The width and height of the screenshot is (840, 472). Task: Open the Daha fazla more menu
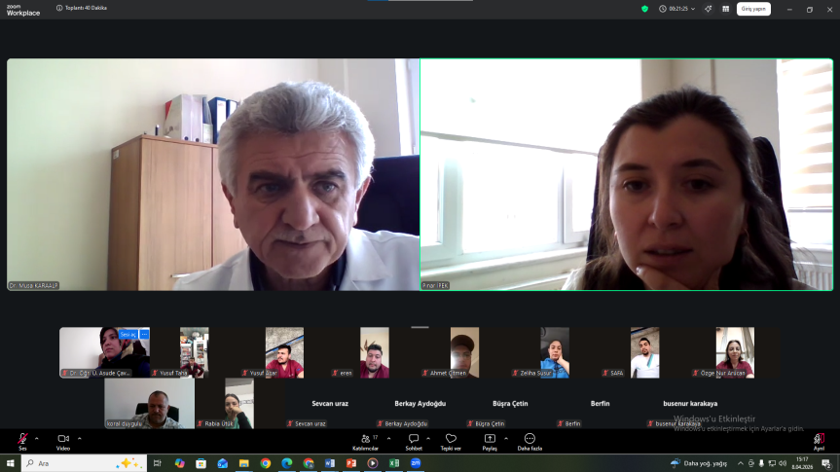coord(530,441)
